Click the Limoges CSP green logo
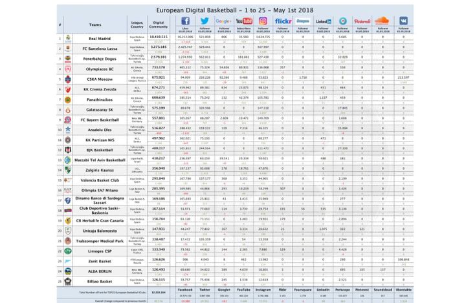Image resolution: width=466 pixels, height=303 pixels. (x=68, y=251)
